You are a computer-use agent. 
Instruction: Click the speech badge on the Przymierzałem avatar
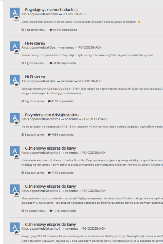click(16, 123)
